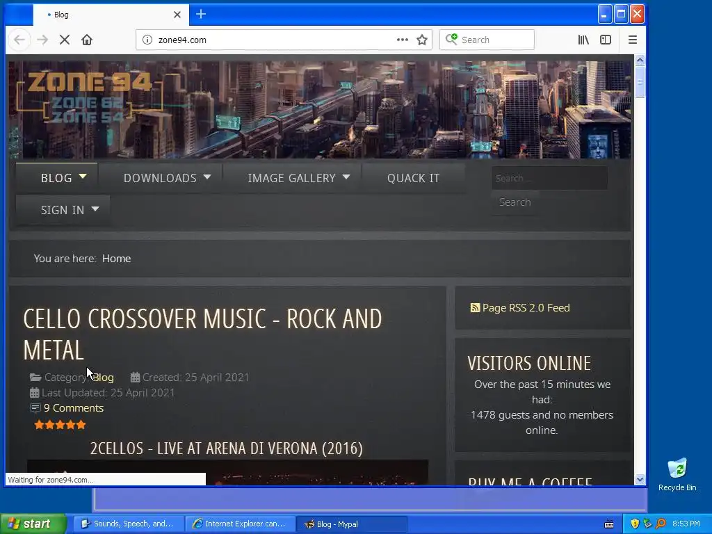712x534 pixels.
Task: Open the hamburger application menu
Action: pyautogui.click(x=633, y=40)
